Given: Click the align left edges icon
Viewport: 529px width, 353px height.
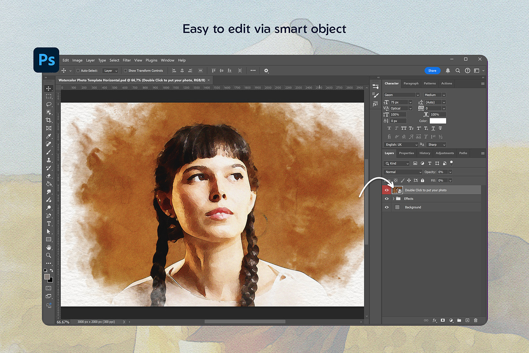Looking at the screenshot, I should tap(173, 71).
